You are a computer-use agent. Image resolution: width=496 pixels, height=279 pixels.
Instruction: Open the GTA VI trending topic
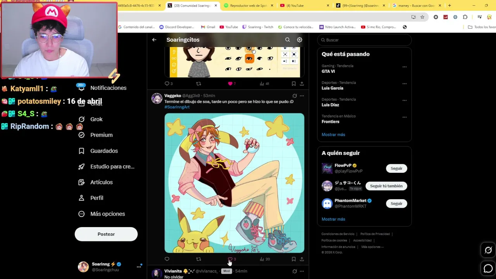328,71
